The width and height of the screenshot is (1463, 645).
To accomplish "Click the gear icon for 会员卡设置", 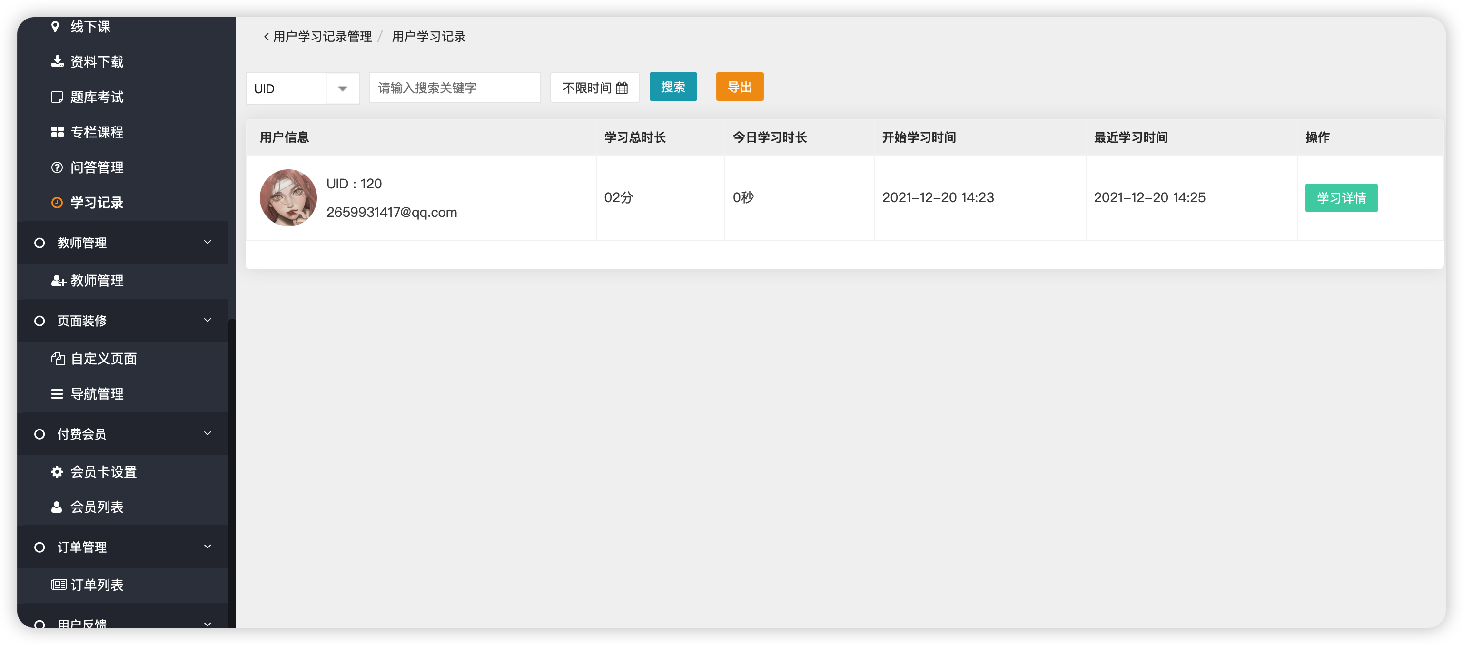I will point(57,472).
